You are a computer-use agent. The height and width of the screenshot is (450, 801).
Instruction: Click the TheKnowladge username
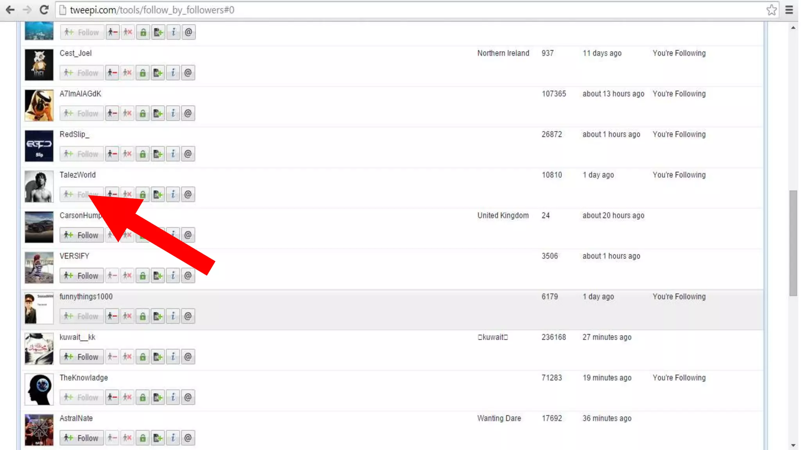pyautogui.click(x=84, y=378)
